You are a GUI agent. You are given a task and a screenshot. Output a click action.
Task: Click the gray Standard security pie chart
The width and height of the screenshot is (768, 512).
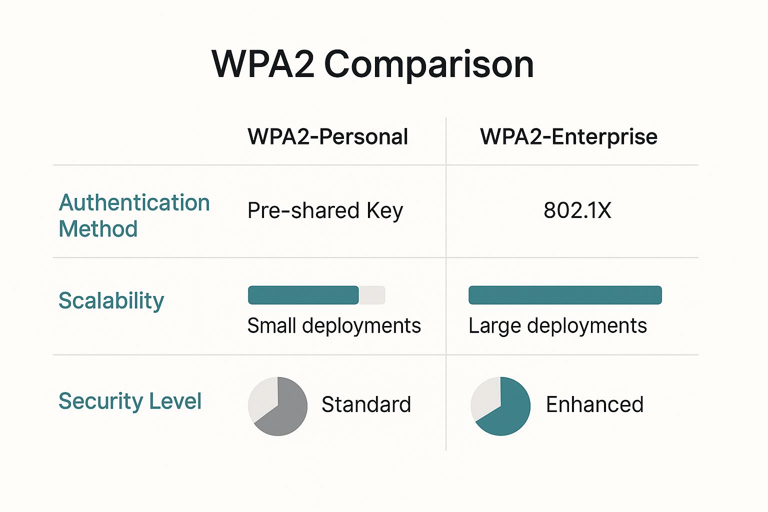click(277, 406)
